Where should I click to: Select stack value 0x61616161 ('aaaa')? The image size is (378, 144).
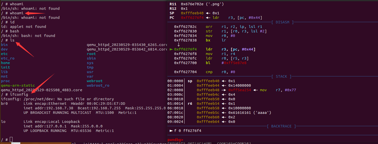coord(250,113)
